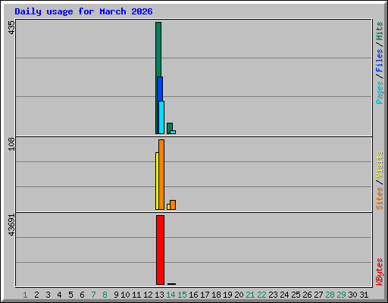The height and width of the screenshot is (303, 388).
Task: Click the Hits legend label
Action: point(380,31)
